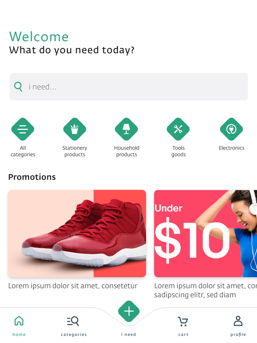Screen dimensions: 257x343
Task: Tap the green plus button
Action: pos(129,311)
